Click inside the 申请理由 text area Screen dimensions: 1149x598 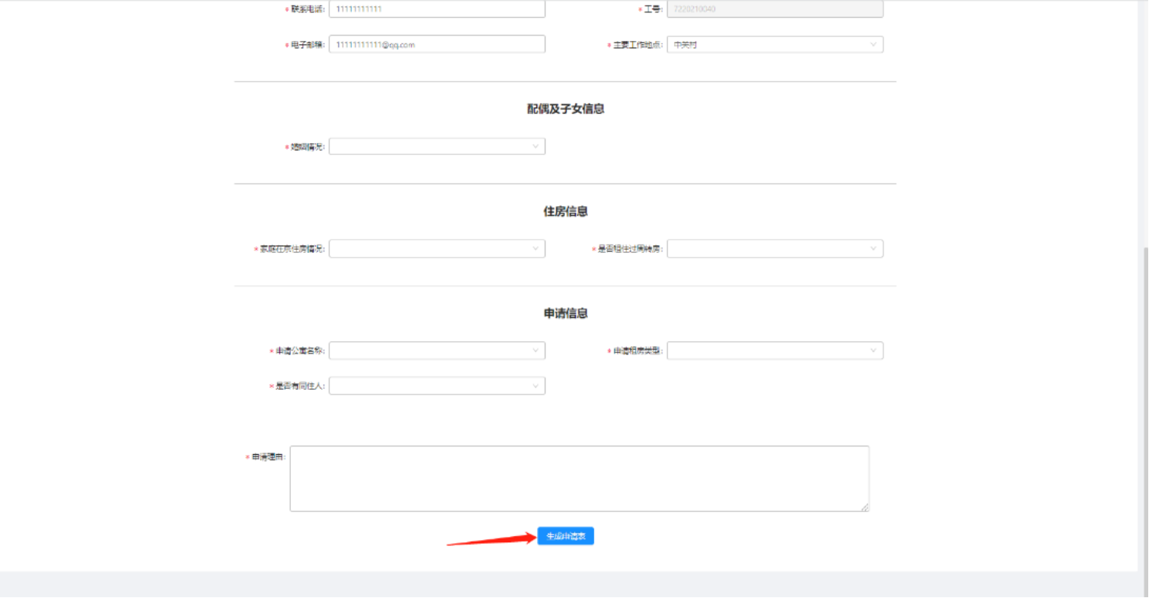pos(579,478)
